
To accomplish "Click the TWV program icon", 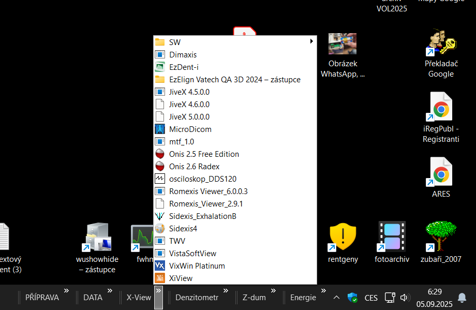I will (x=160, y=241).
